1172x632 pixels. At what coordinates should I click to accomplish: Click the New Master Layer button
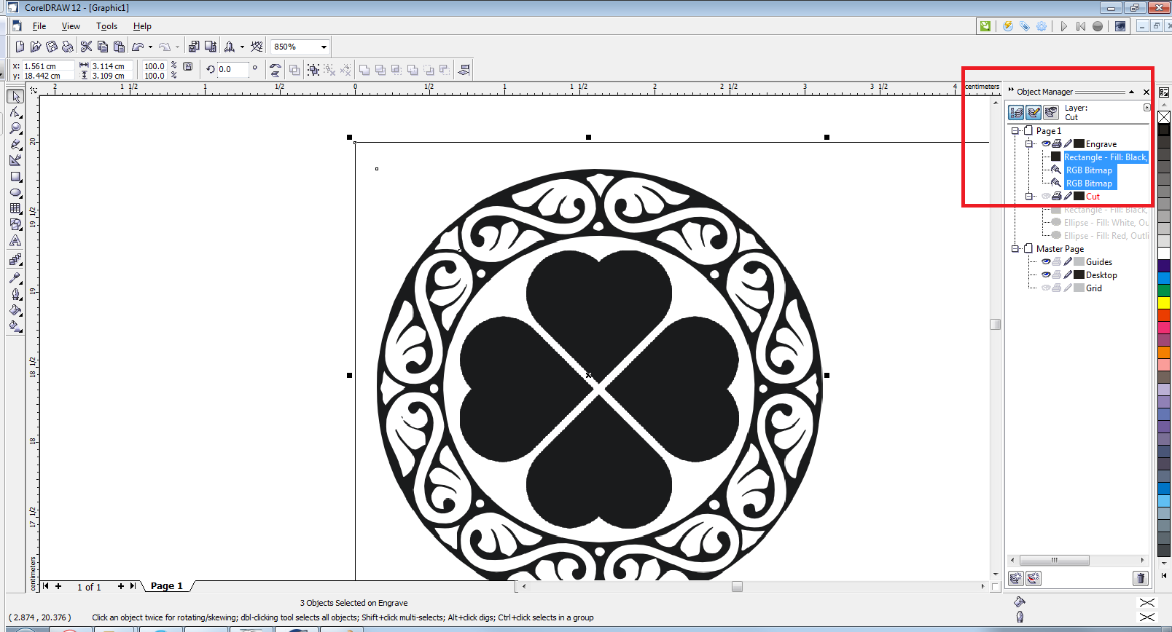(1033, 578)
